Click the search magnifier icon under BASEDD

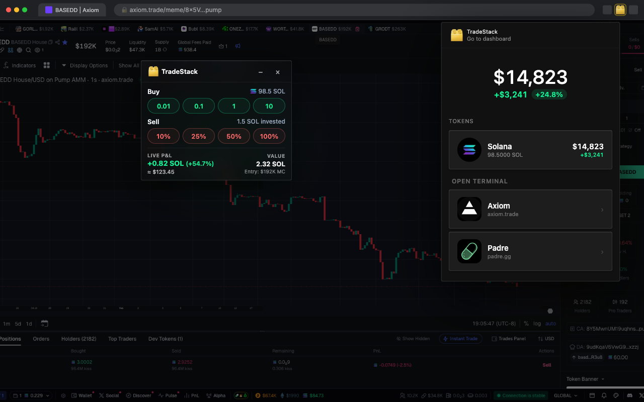[29, 50]
